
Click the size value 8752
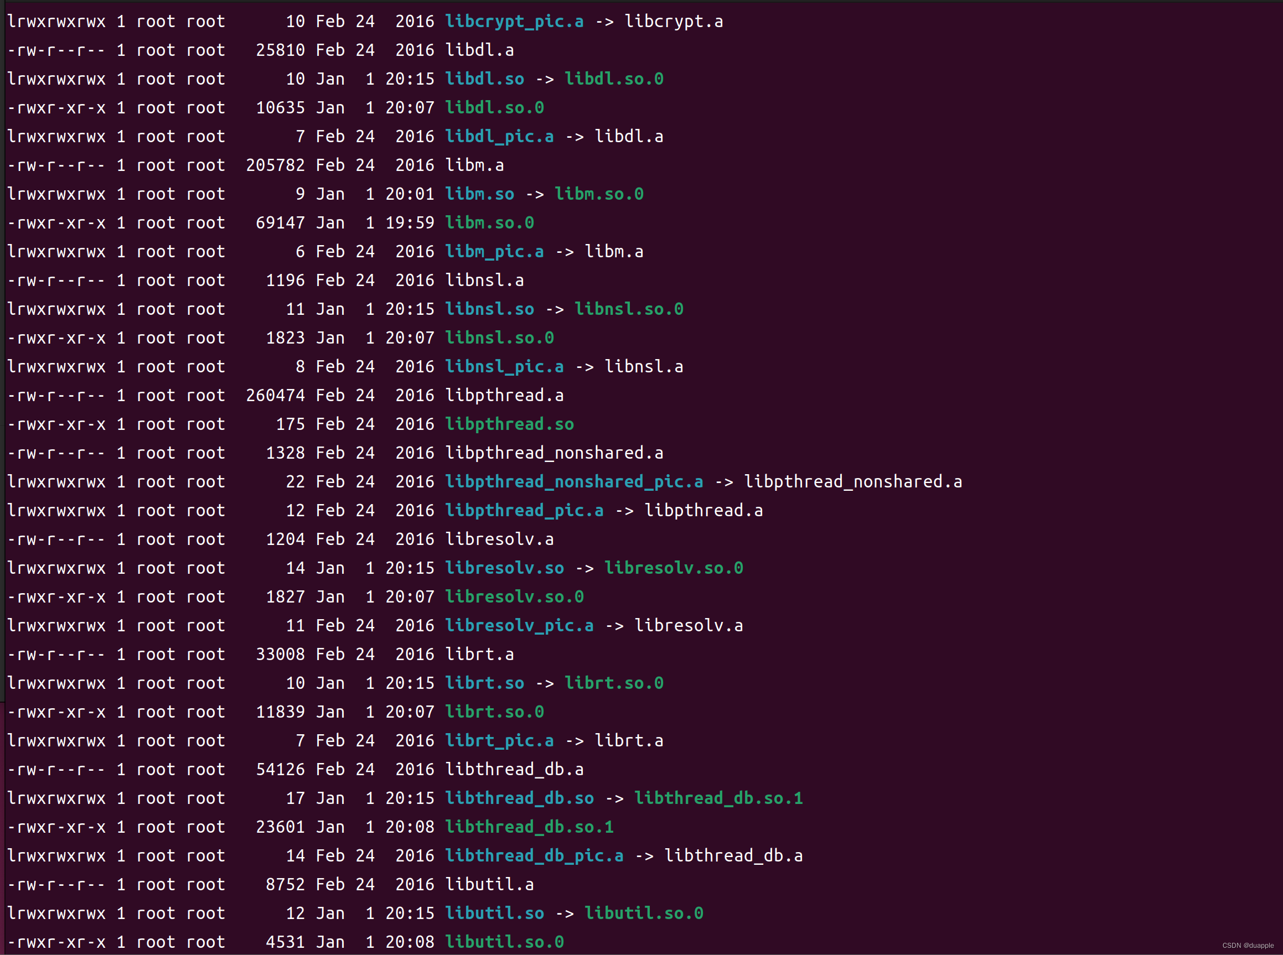coord(285,885)
